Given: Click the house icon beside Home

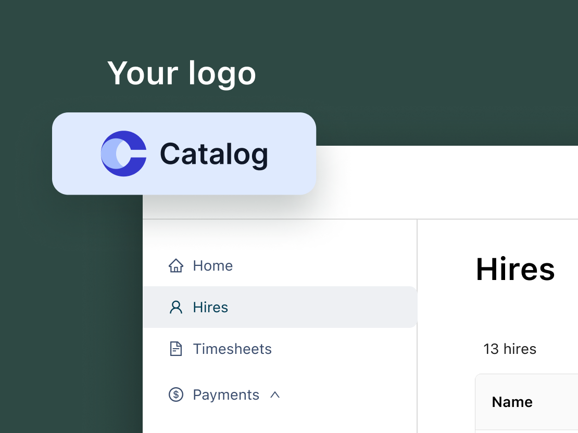Looking at the screenshot, I should pos(176,265).
